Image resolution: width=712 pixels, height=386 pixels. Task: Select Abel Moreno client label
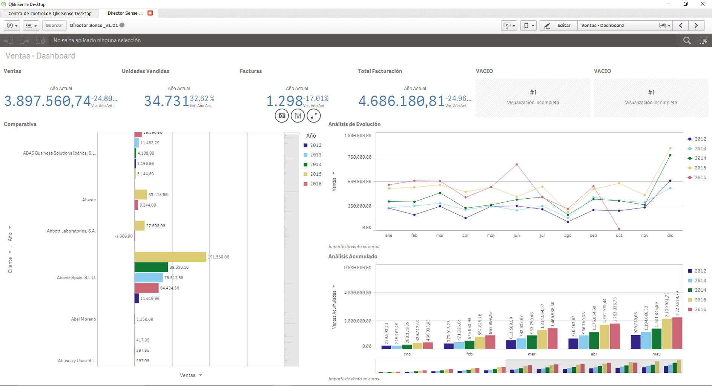click(x=83, y=319)
